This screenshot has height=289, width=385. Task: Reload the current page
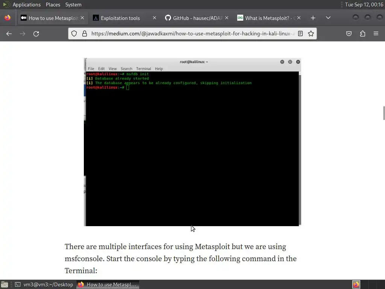[x=36, y=33]
